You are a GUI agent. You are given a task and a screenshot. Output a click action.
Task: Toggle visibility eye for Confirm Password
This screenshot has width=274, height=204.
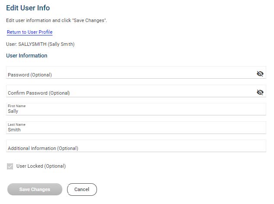[x=260, y=92]
